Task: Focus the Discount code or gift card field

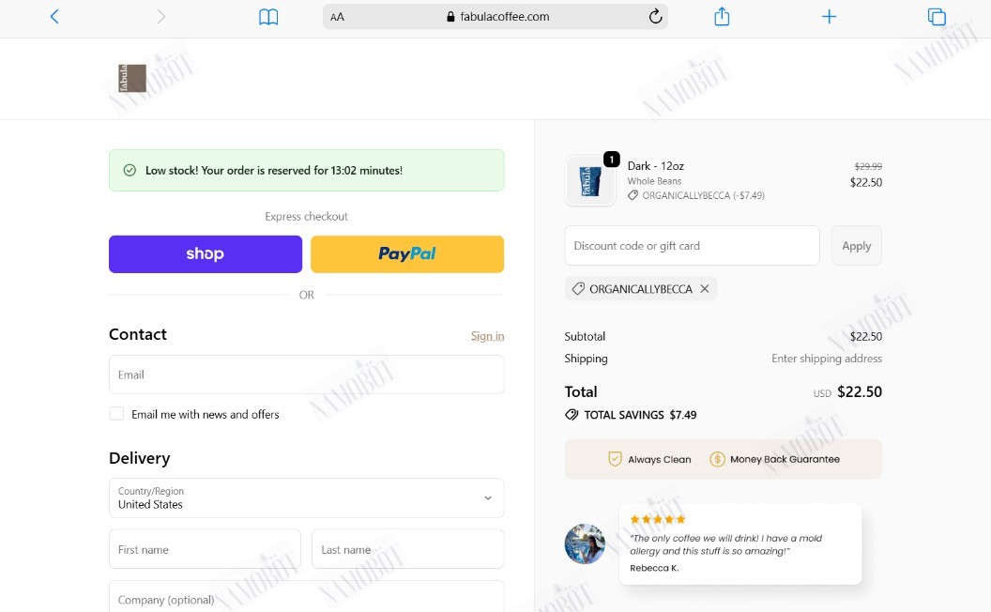Action: 692,246
